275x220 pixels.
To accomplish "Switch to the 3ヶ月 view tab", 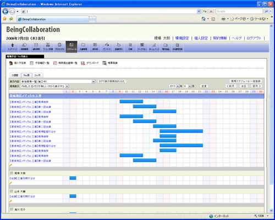I will (x=37, y=75).
